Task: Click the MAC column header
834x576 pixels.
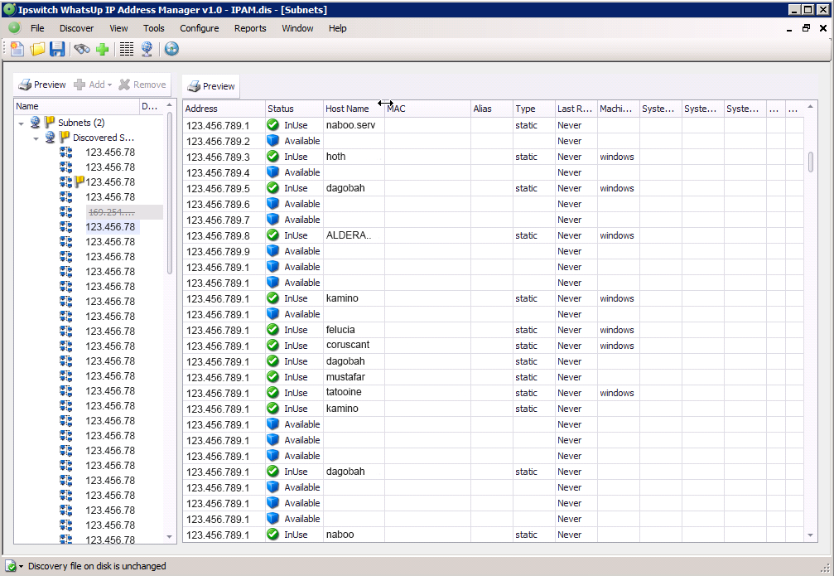Action: click(427, 109)
